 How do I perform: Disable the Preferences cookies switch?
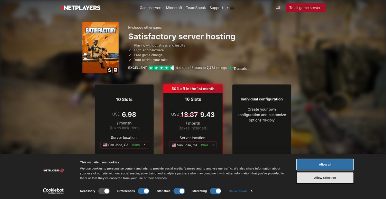pos(144,191)
